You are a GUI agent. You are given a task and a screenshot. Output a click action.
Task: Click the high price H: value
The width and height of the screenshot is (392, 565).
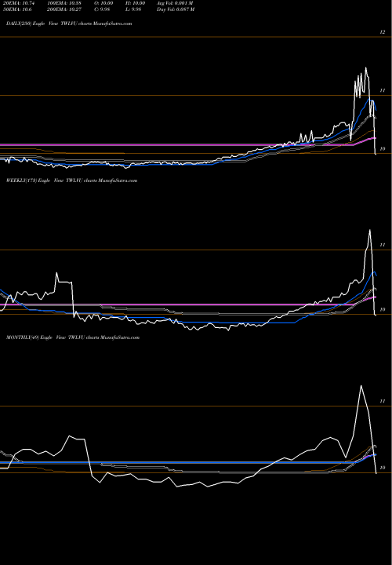point(136,3)
